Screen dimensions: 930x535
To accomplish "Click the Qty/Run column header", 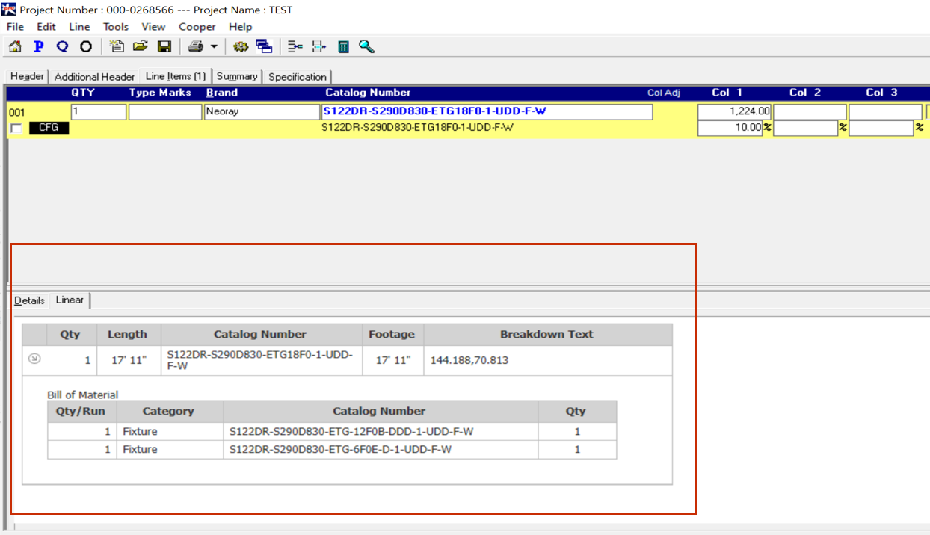I will click(81, 411).
